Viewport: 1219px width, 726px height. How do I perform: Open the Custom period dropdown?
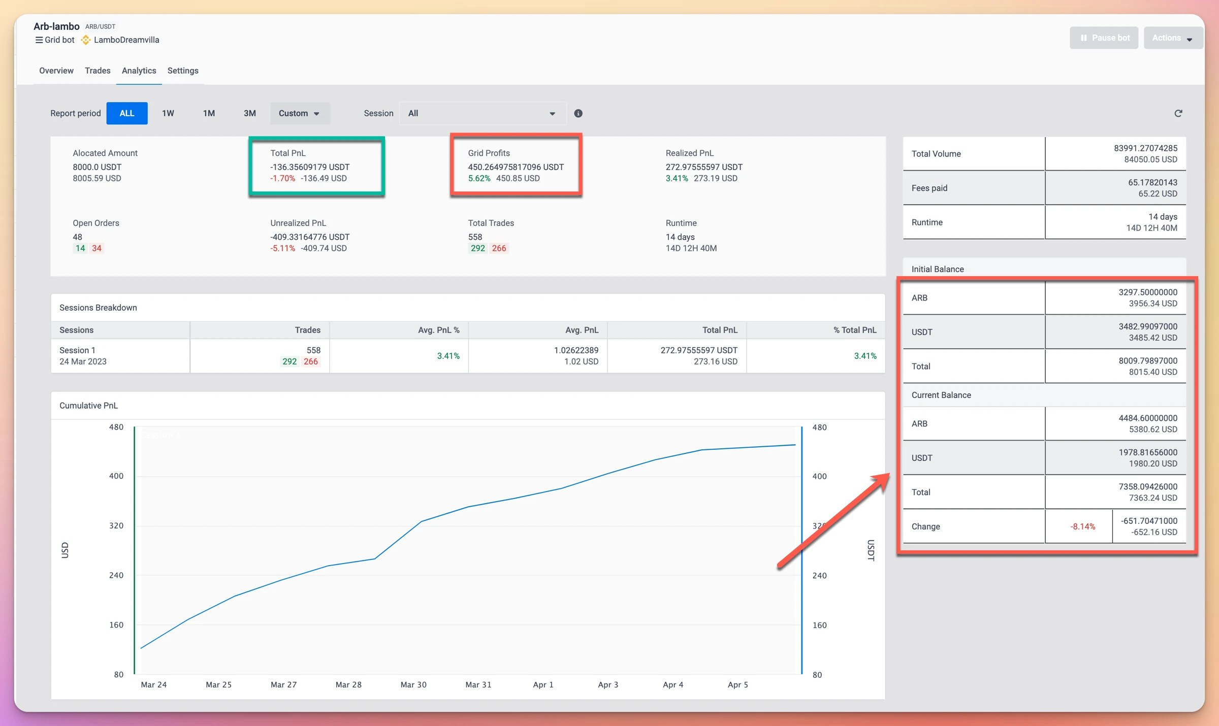coord(299,113)
